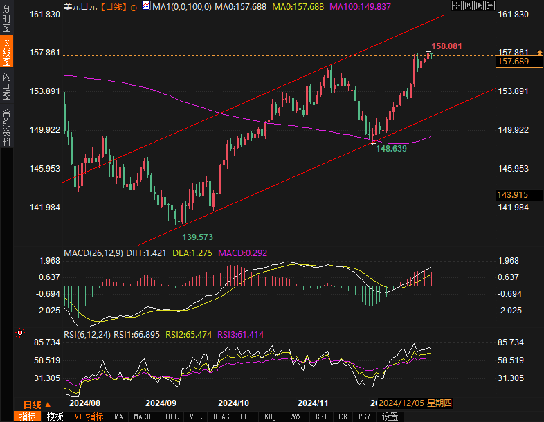Open the VIP指标 tab
The image size is (544, 422).
pyautogui.click(x=89, y=416)
